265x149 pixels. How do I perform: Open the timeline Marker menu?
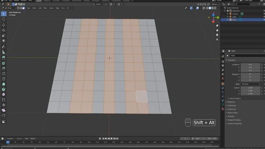[33, 139]
